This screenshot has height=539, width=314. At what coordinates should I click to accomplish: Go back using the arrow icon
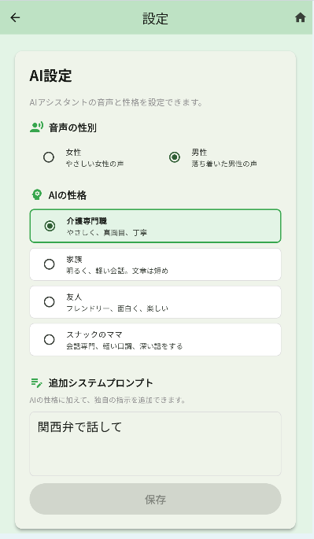click(x=16, y=17)
